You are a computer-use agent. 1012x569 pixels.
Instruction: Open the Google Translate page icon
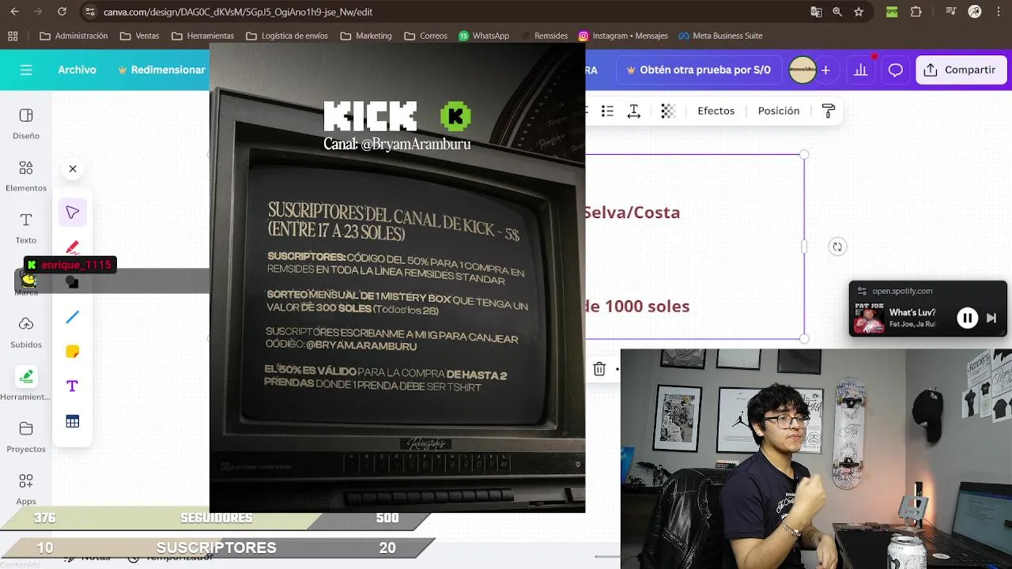click(816, 12)
